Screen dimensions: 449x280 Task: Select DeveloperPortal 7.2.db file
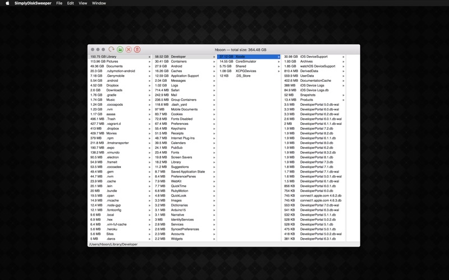tap(314, 129)
